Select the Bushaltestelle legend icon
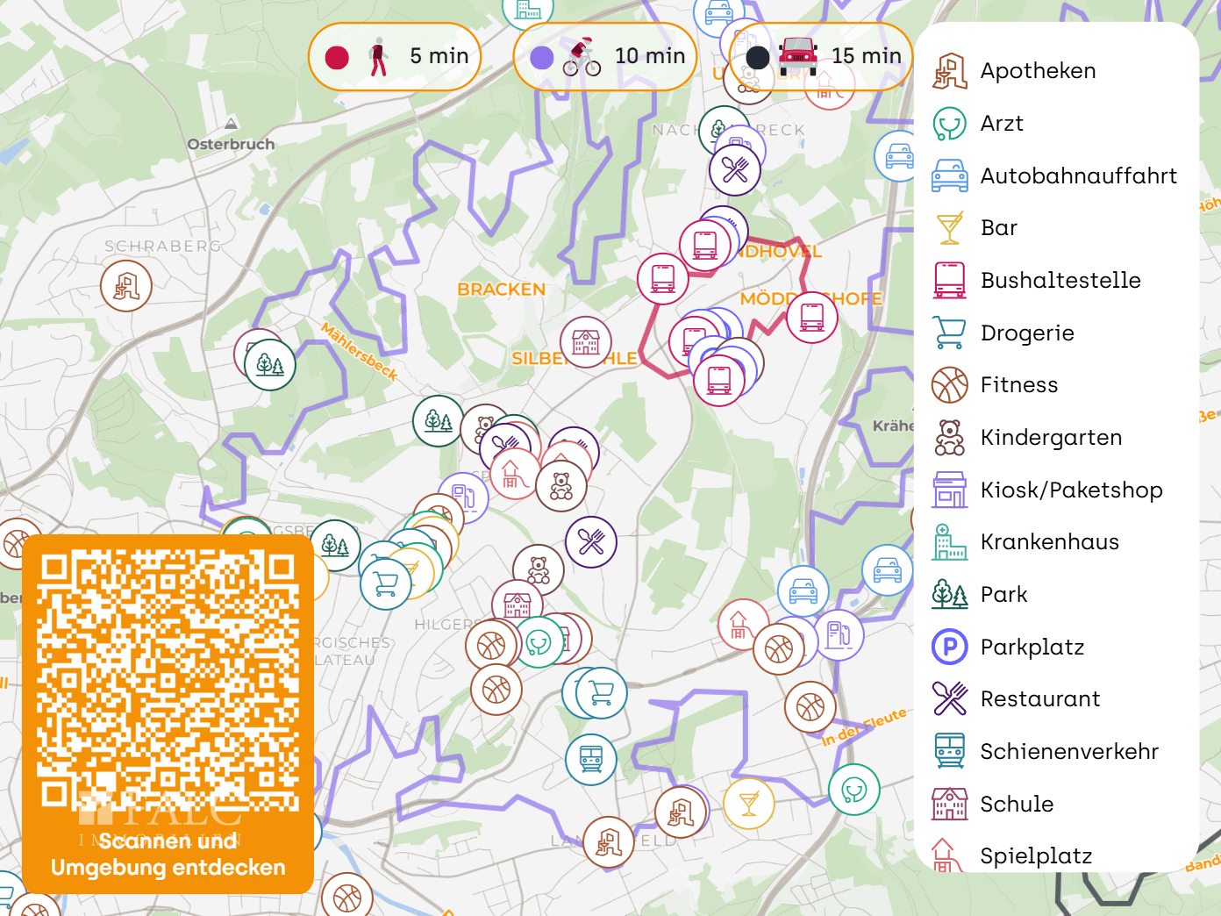This screenshot has width=1221, height=916. click(949, 280)
